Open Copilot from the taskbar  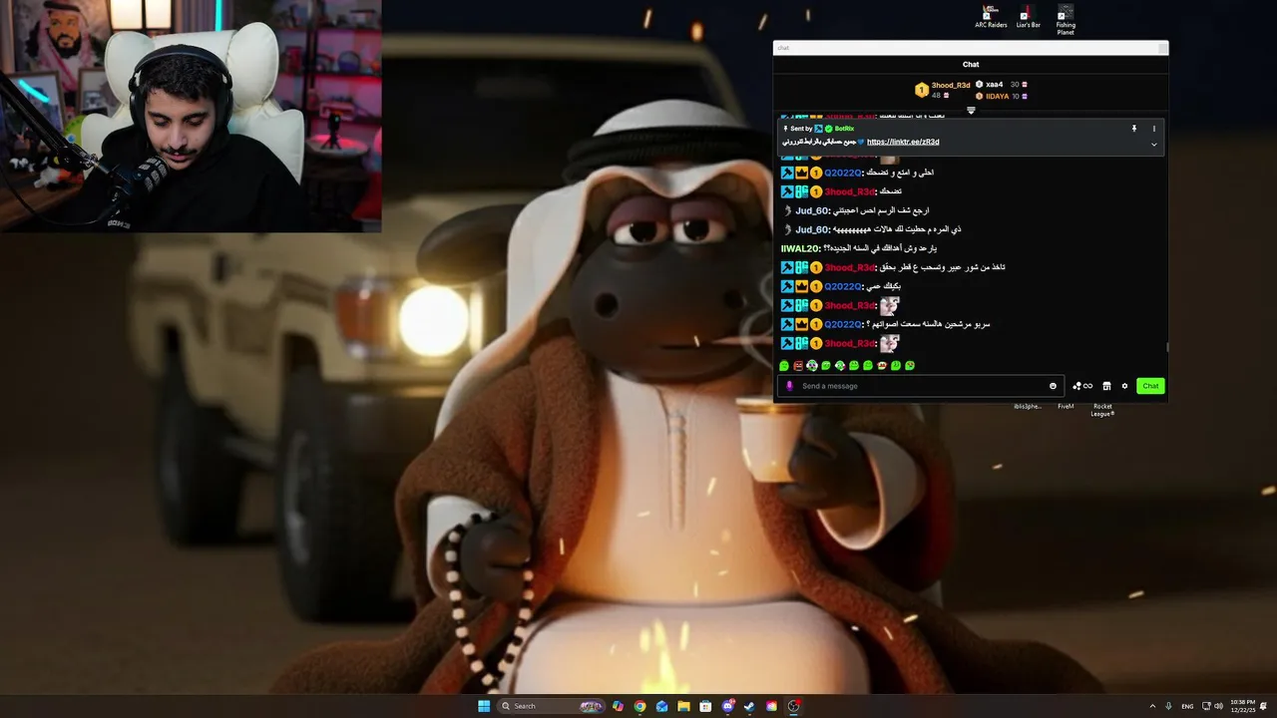point(619,706)
